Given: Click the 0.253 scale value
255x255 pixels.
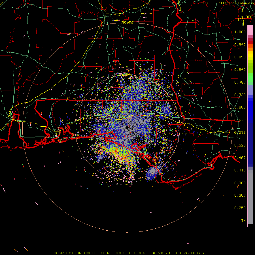Looking at the screenshot, I should (240, 208).
